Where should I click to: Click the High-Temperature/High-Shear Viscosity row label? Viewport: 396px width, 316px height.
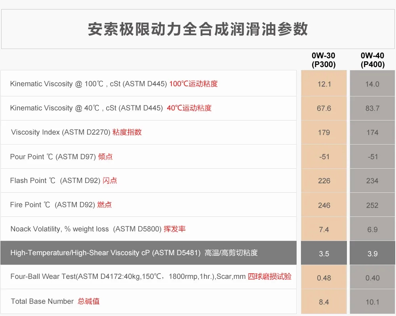pos(134,253)
